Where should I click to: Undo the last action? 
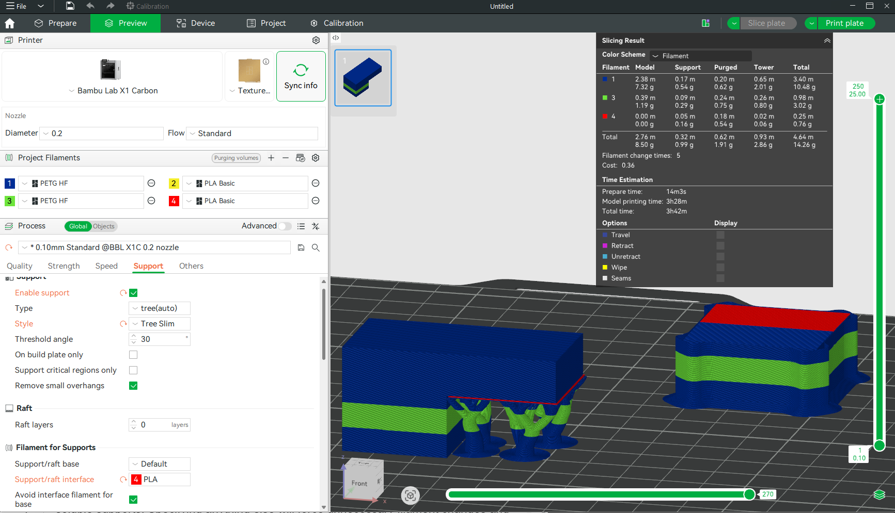tap(90, 6)
